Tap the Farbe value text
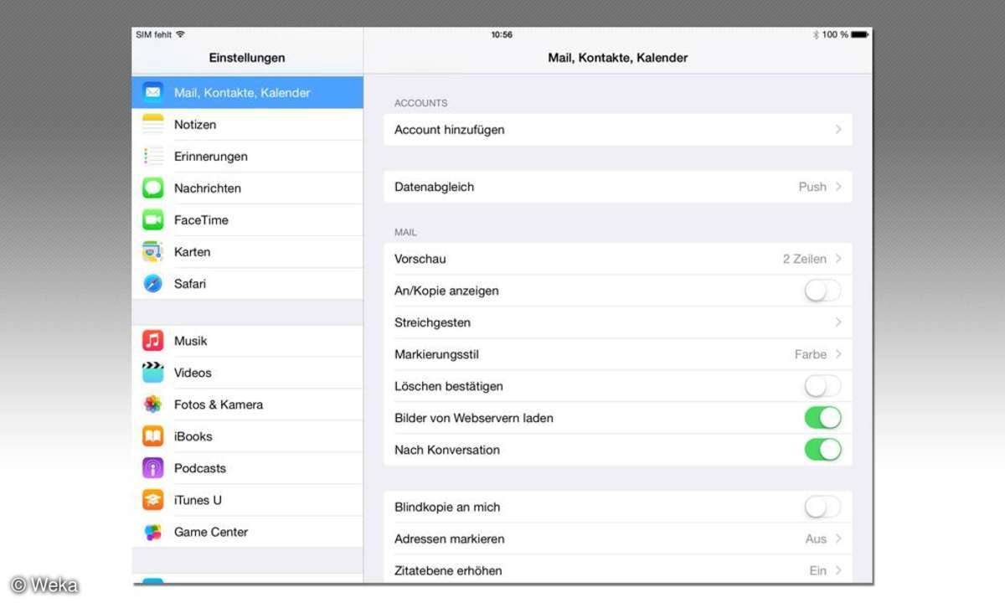Image resolution: width=1005 pixels, height=603 pixels. 811,354
